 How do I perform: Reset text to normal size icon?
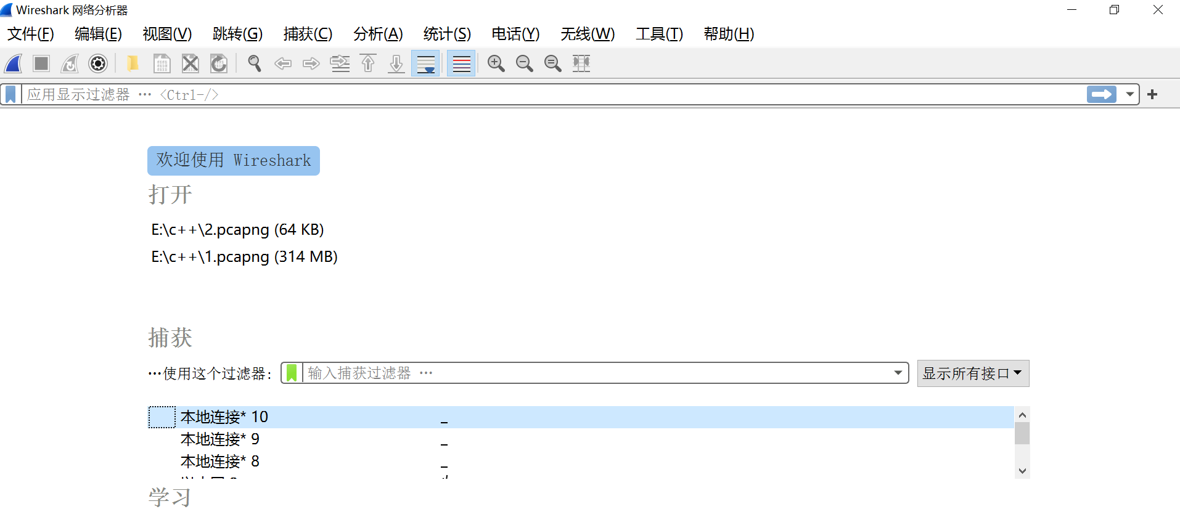tap(552, 63)
